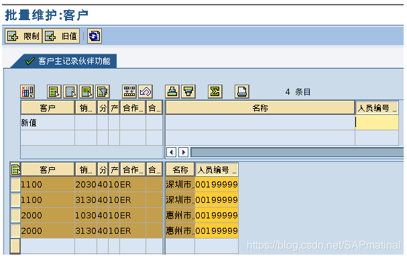Click the 新值 row label

pos(29,123)
